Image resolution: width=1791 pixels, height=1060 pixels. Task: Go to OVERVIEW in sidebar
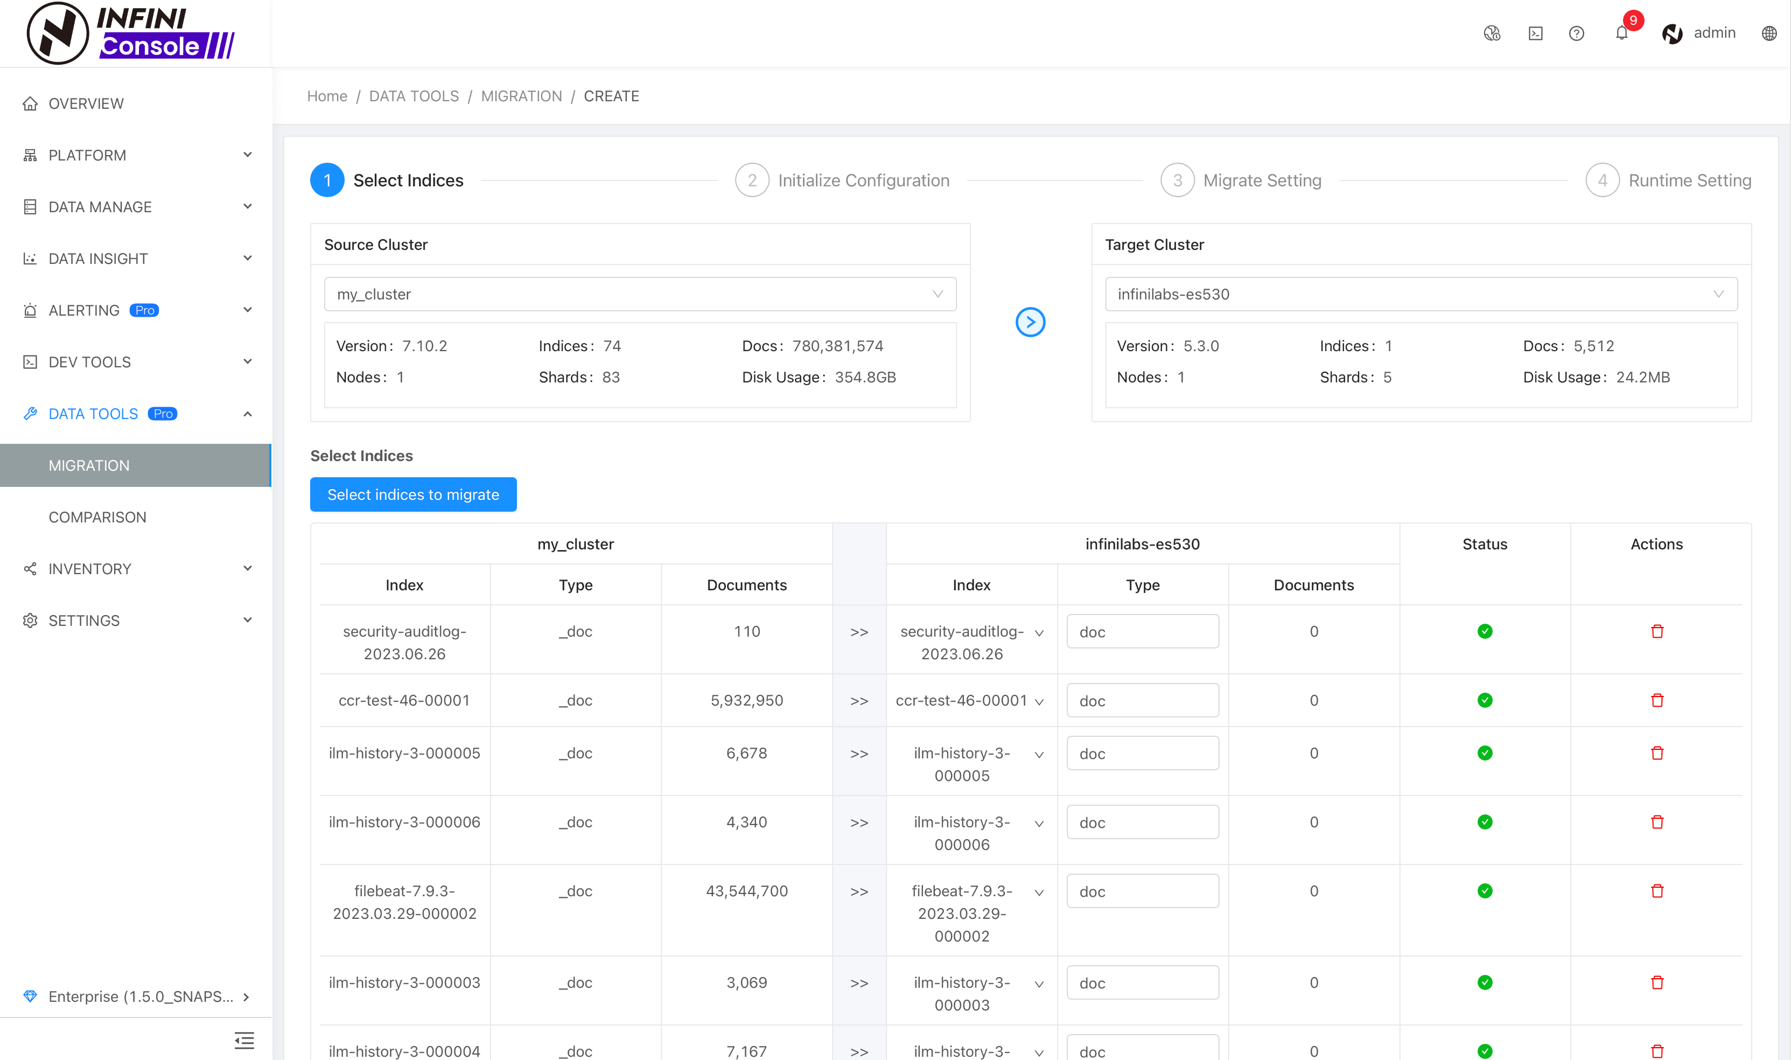pos(136,103)
